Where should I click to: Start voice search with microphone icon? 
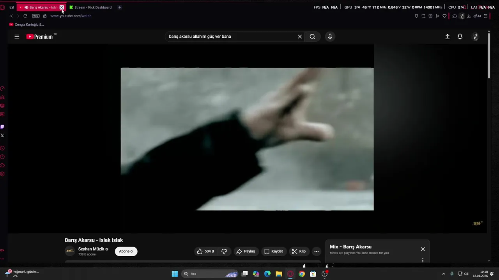pos(330,37)
